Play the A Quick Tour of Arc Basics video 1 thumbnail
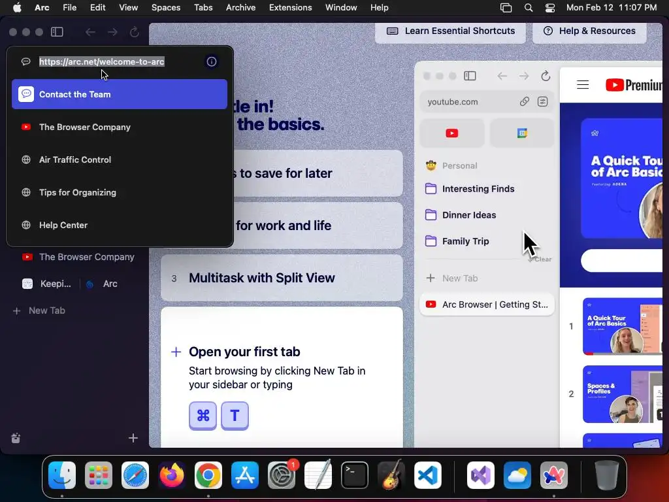 coord(623,326)
